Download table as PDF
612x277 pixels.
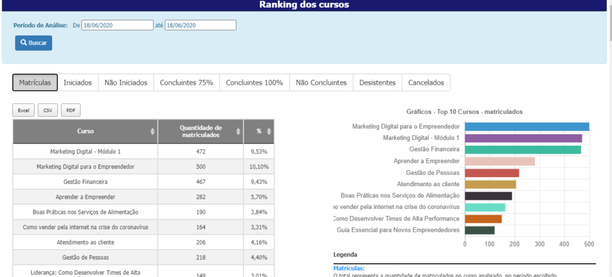click(x=71, y=110)
